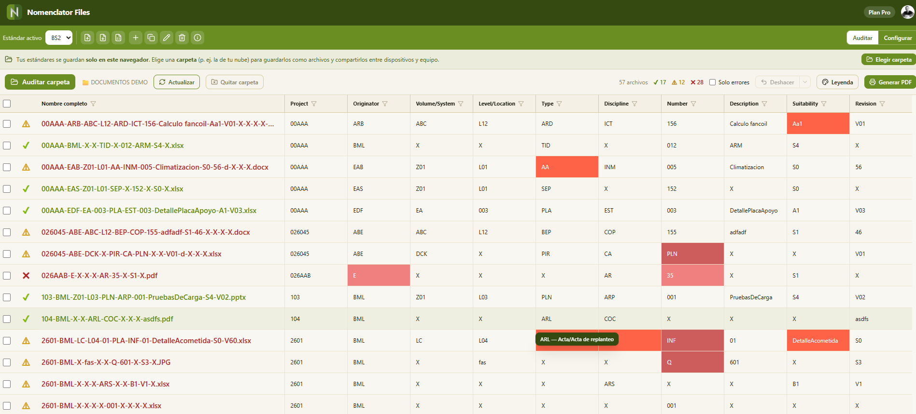Click the red highlighted AA type cell

click(x=567, y=167)
